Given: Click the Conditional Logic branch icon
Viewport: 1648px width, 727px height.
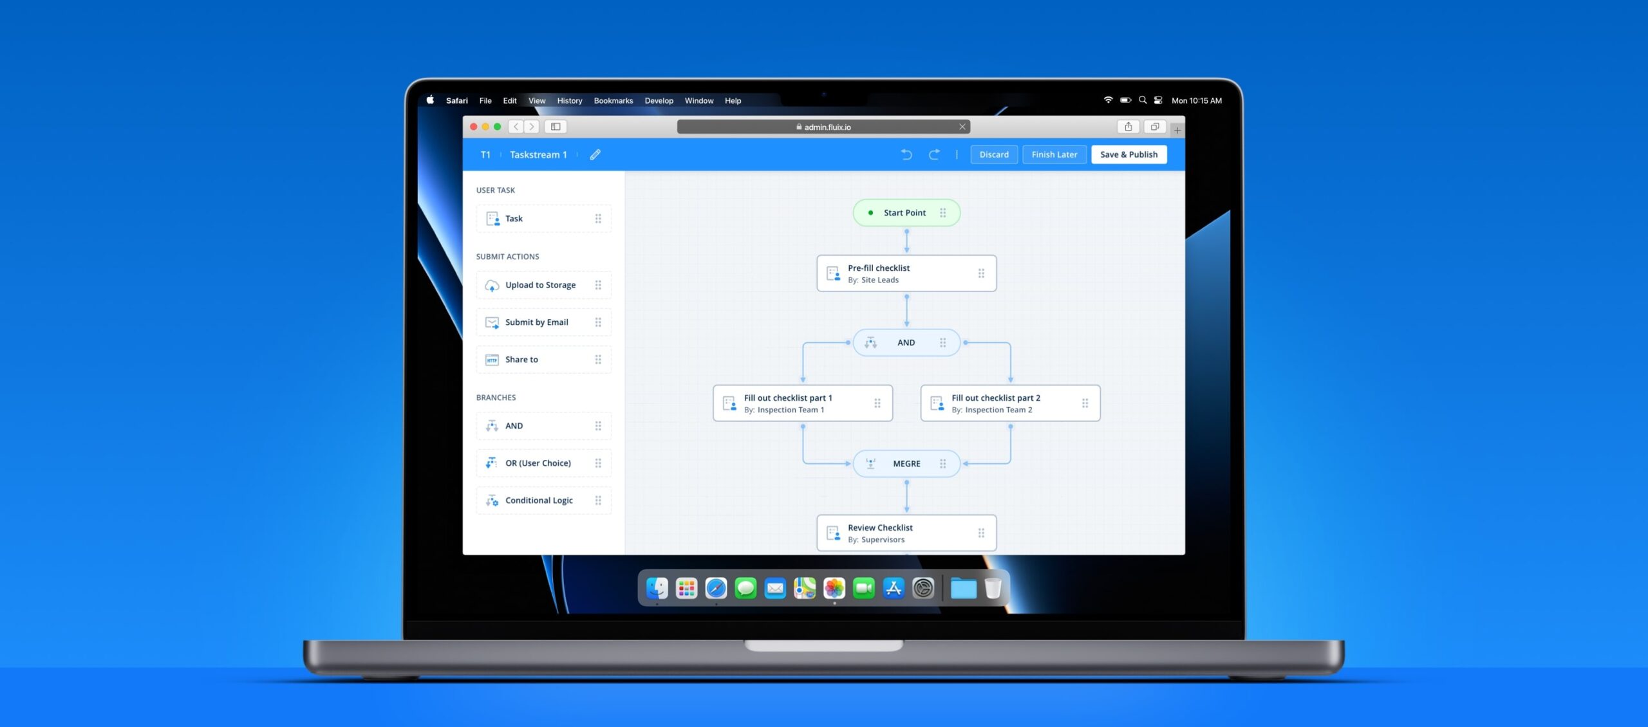Looking at the screenshot, I should (492, 501).
